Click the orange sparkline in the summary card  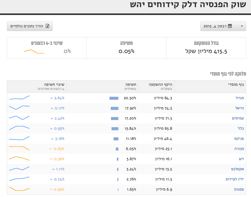click(x=34, y=52)
